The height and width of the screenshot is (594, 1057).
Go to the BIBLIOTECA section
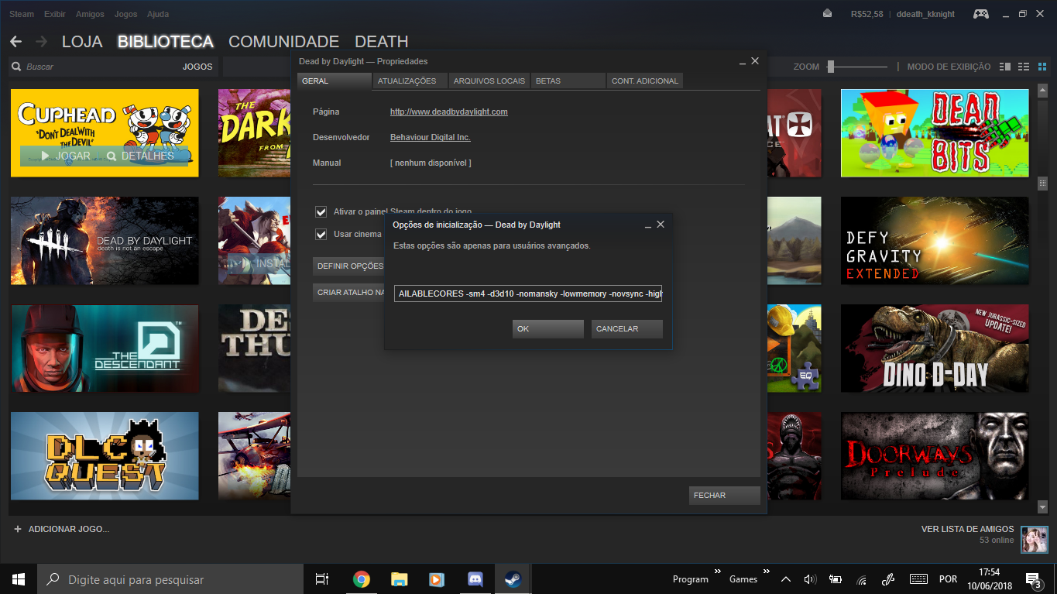pyautogui.click(x=166, y=42)
